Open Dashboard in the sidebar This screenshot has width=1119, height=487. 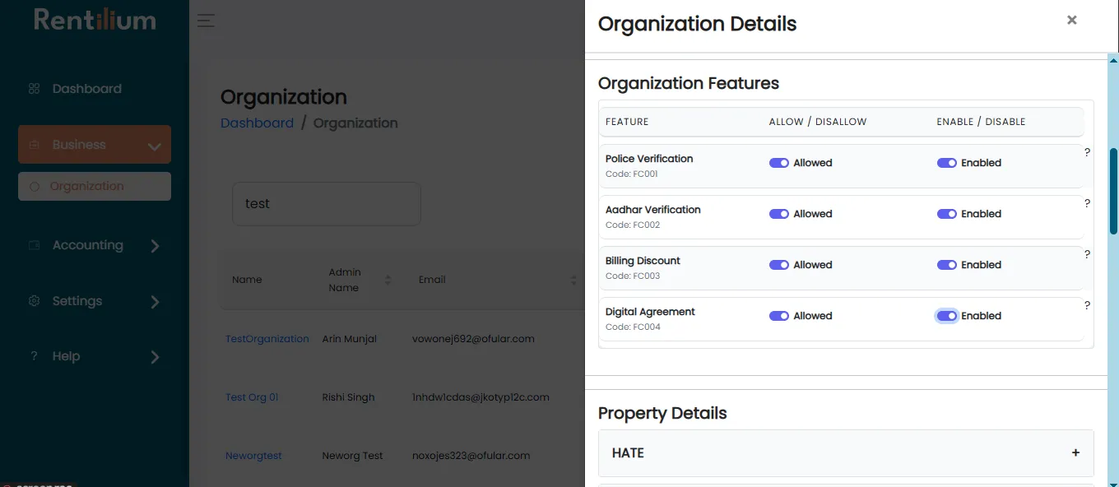[x=87, y=89]
